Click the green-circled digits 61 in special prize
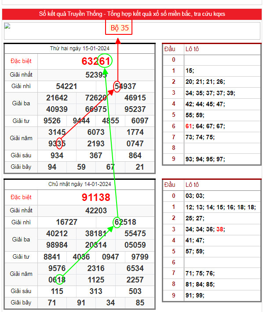 105,61
